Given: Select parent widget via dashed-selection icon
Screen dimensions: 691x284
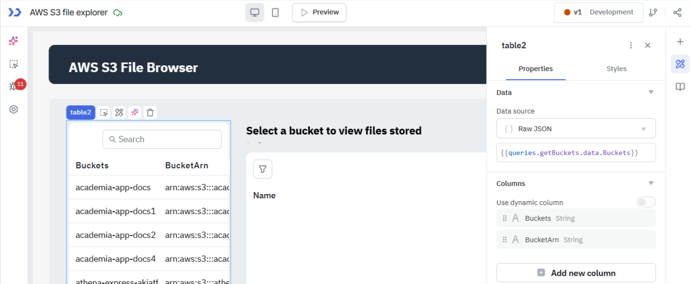Looking at the screenshot, I should (x=104, y=112).
